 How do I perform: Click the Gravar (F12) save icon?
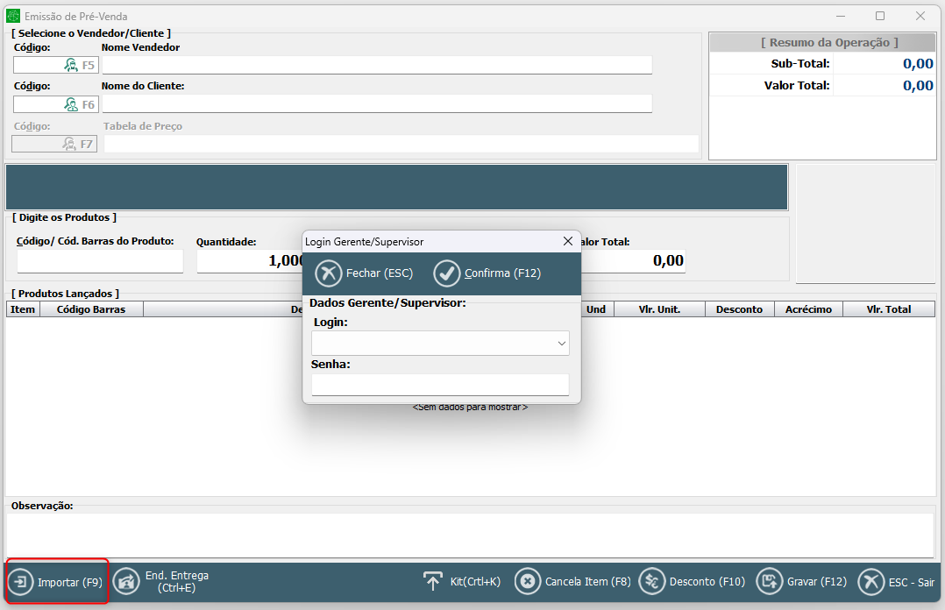click(769, 582)
